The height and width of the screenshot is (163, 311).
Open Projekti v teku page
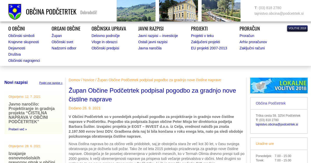(202, 36)
